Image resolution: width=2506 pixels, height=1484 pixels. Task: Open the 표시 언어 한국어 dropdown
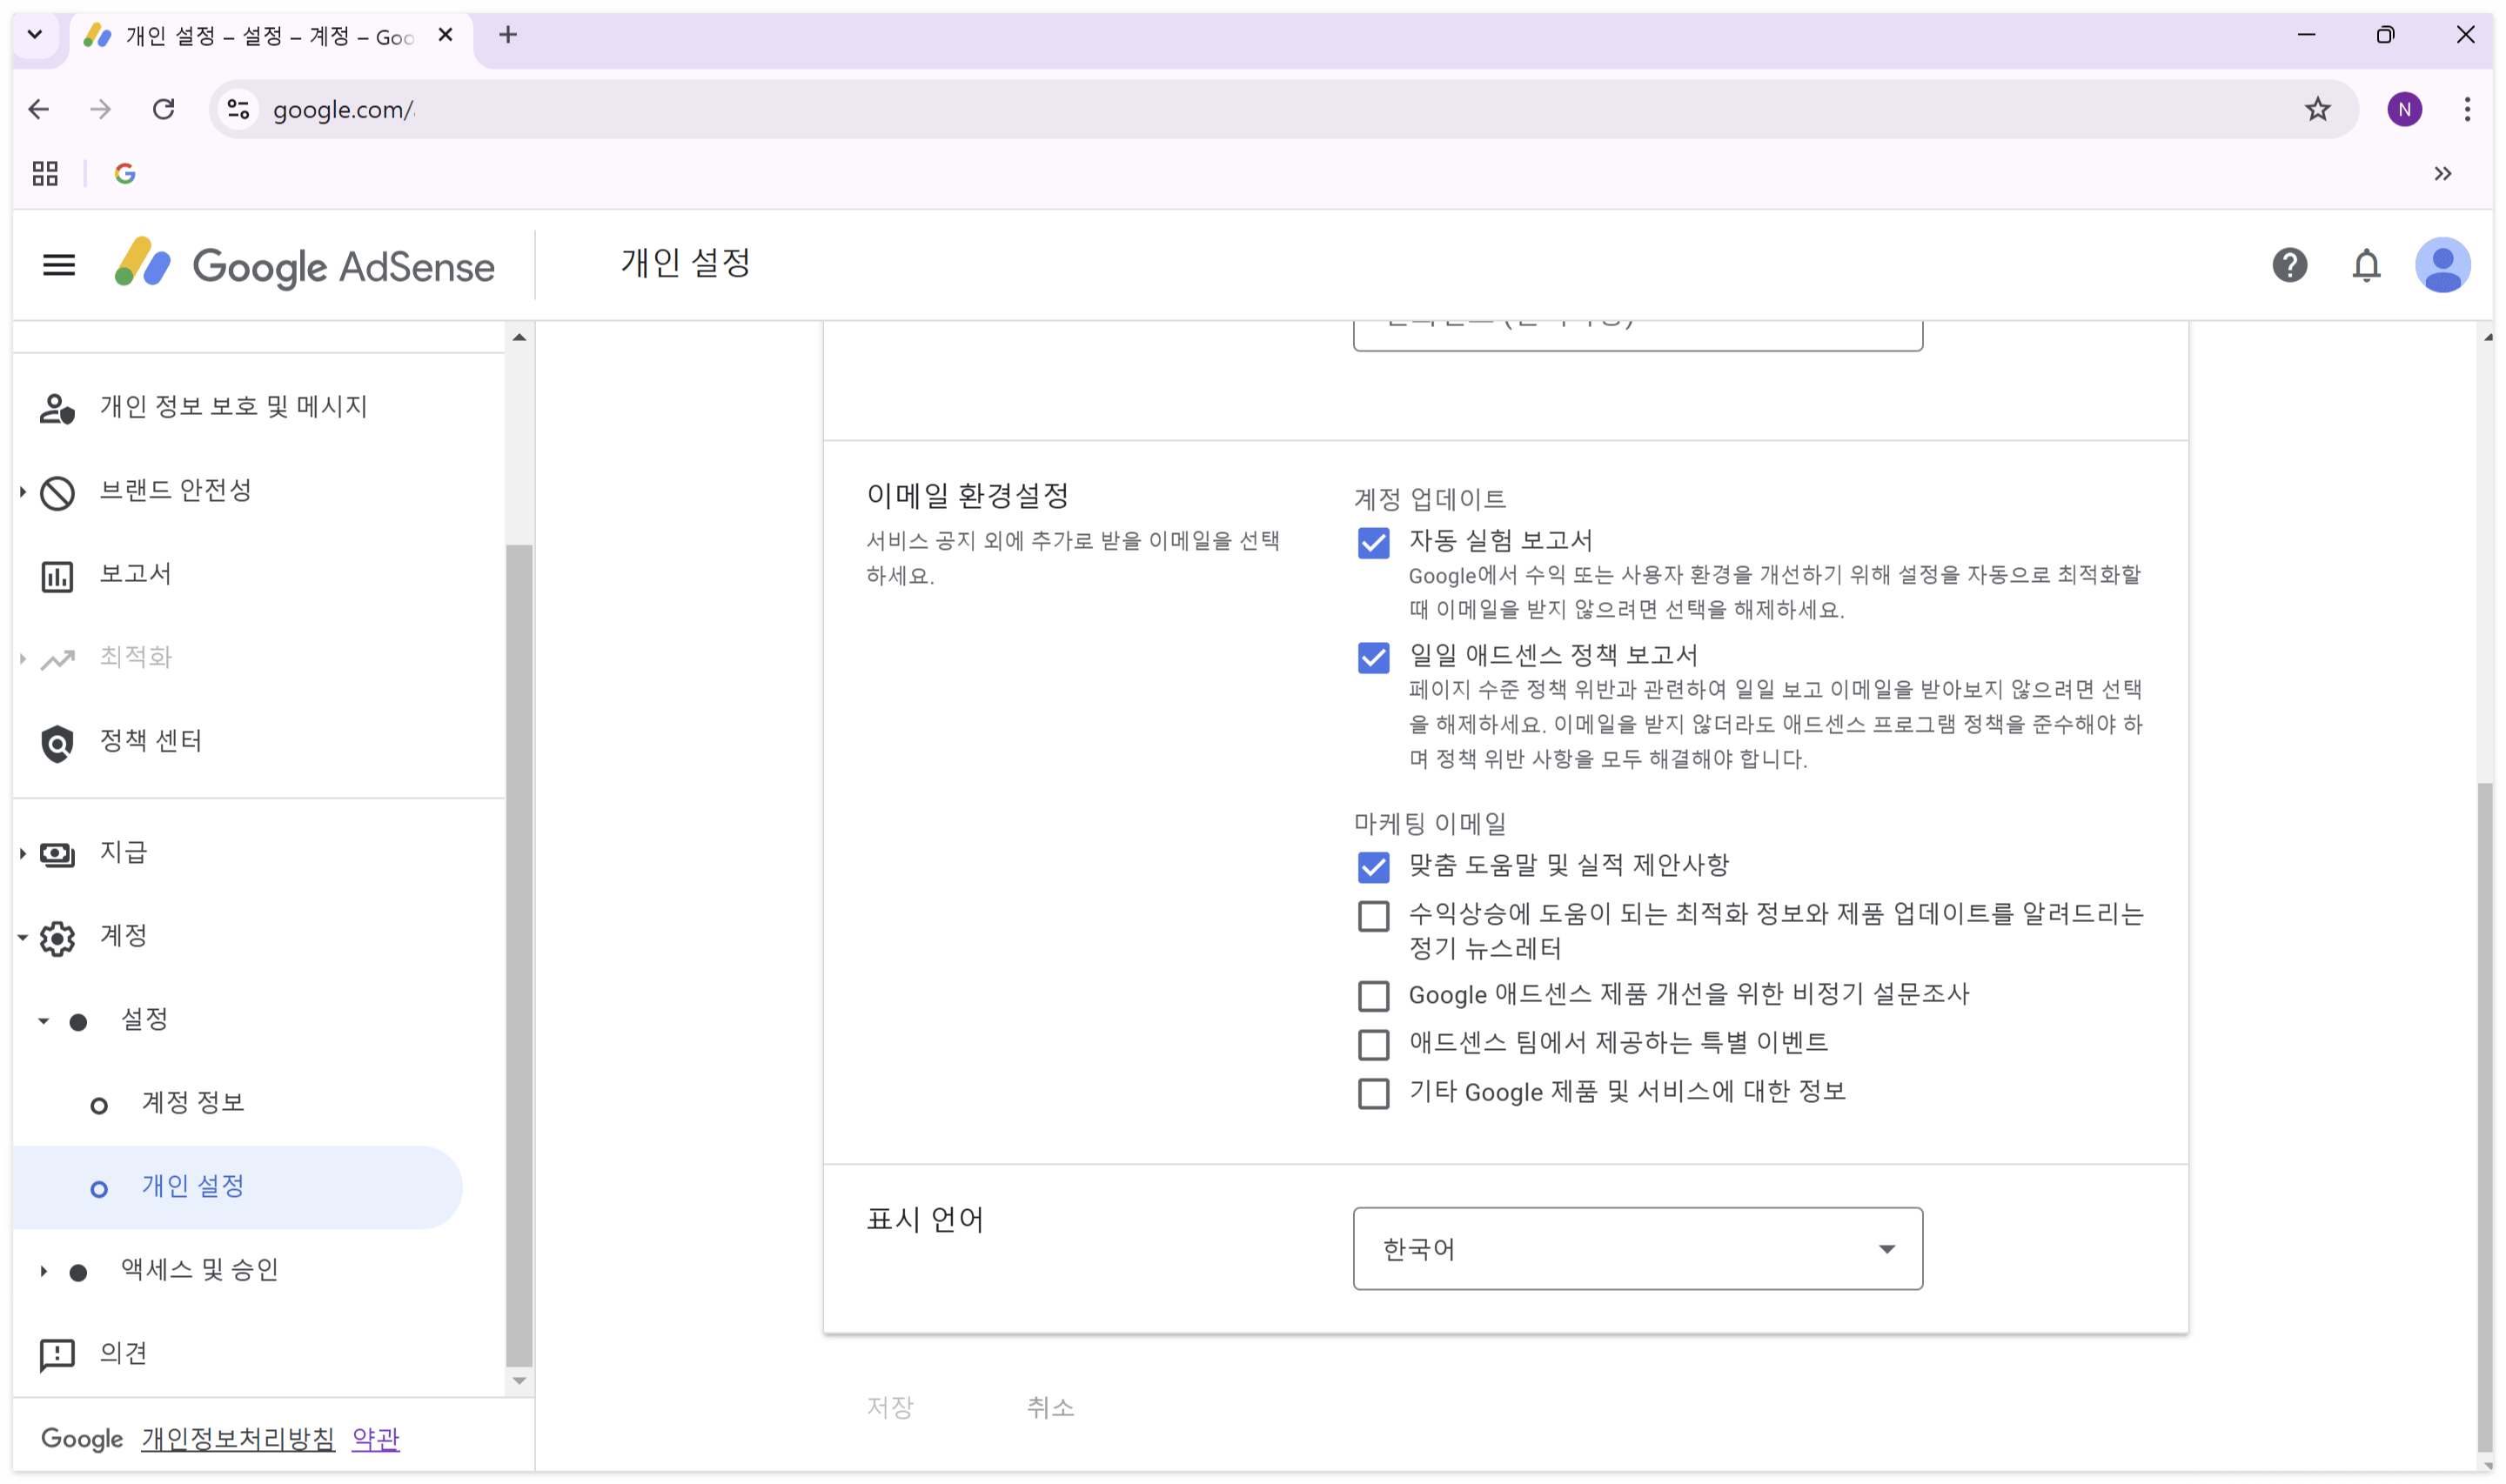pyautogui.click(x=1637, y=1248)
